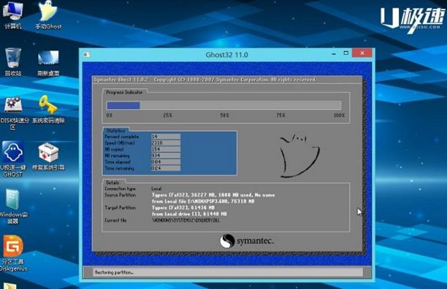Click the Progress Indicator label
The height and width of the screenshot is (289, 447).
tap(124, 92)
